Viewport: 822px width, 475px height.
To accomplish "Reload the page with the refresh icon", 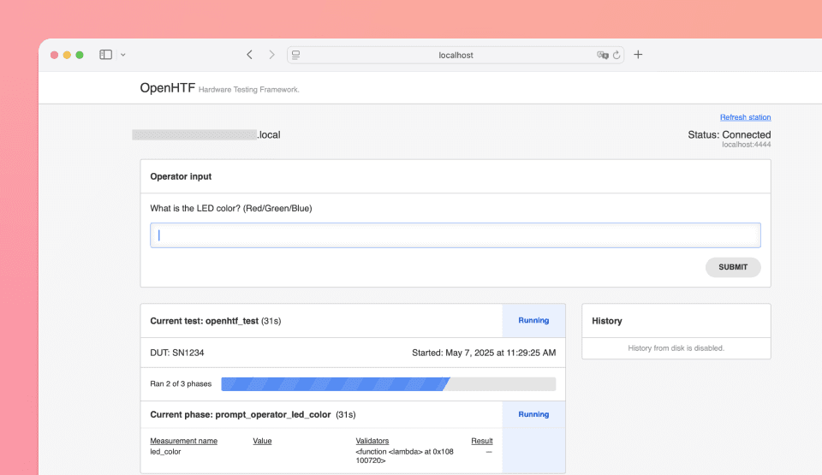I will click(x=616, y=55).
